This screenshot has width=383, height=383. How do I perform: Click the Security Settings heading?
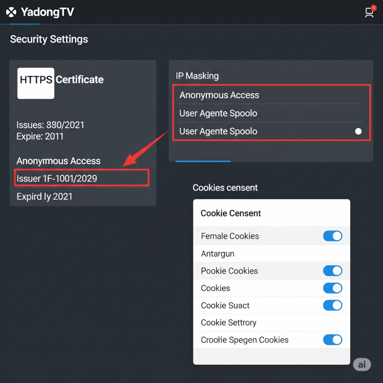click(x=49, y=39)
